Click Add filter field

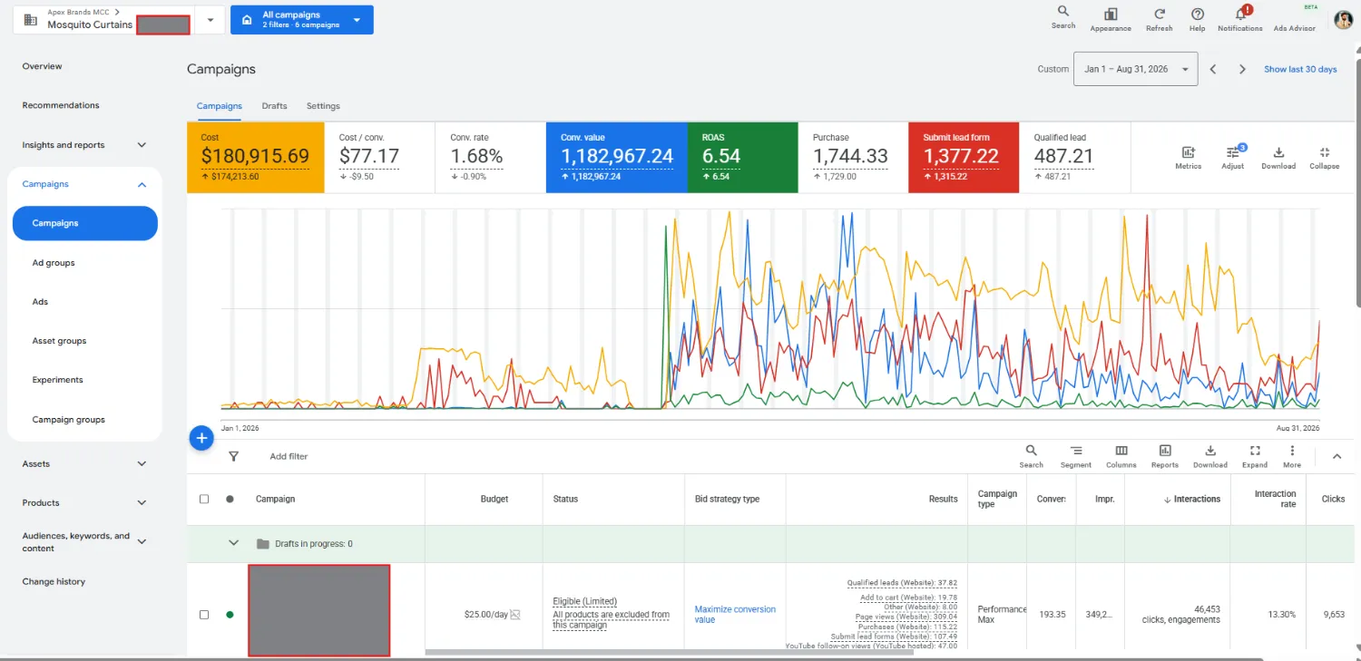point(289,457)
